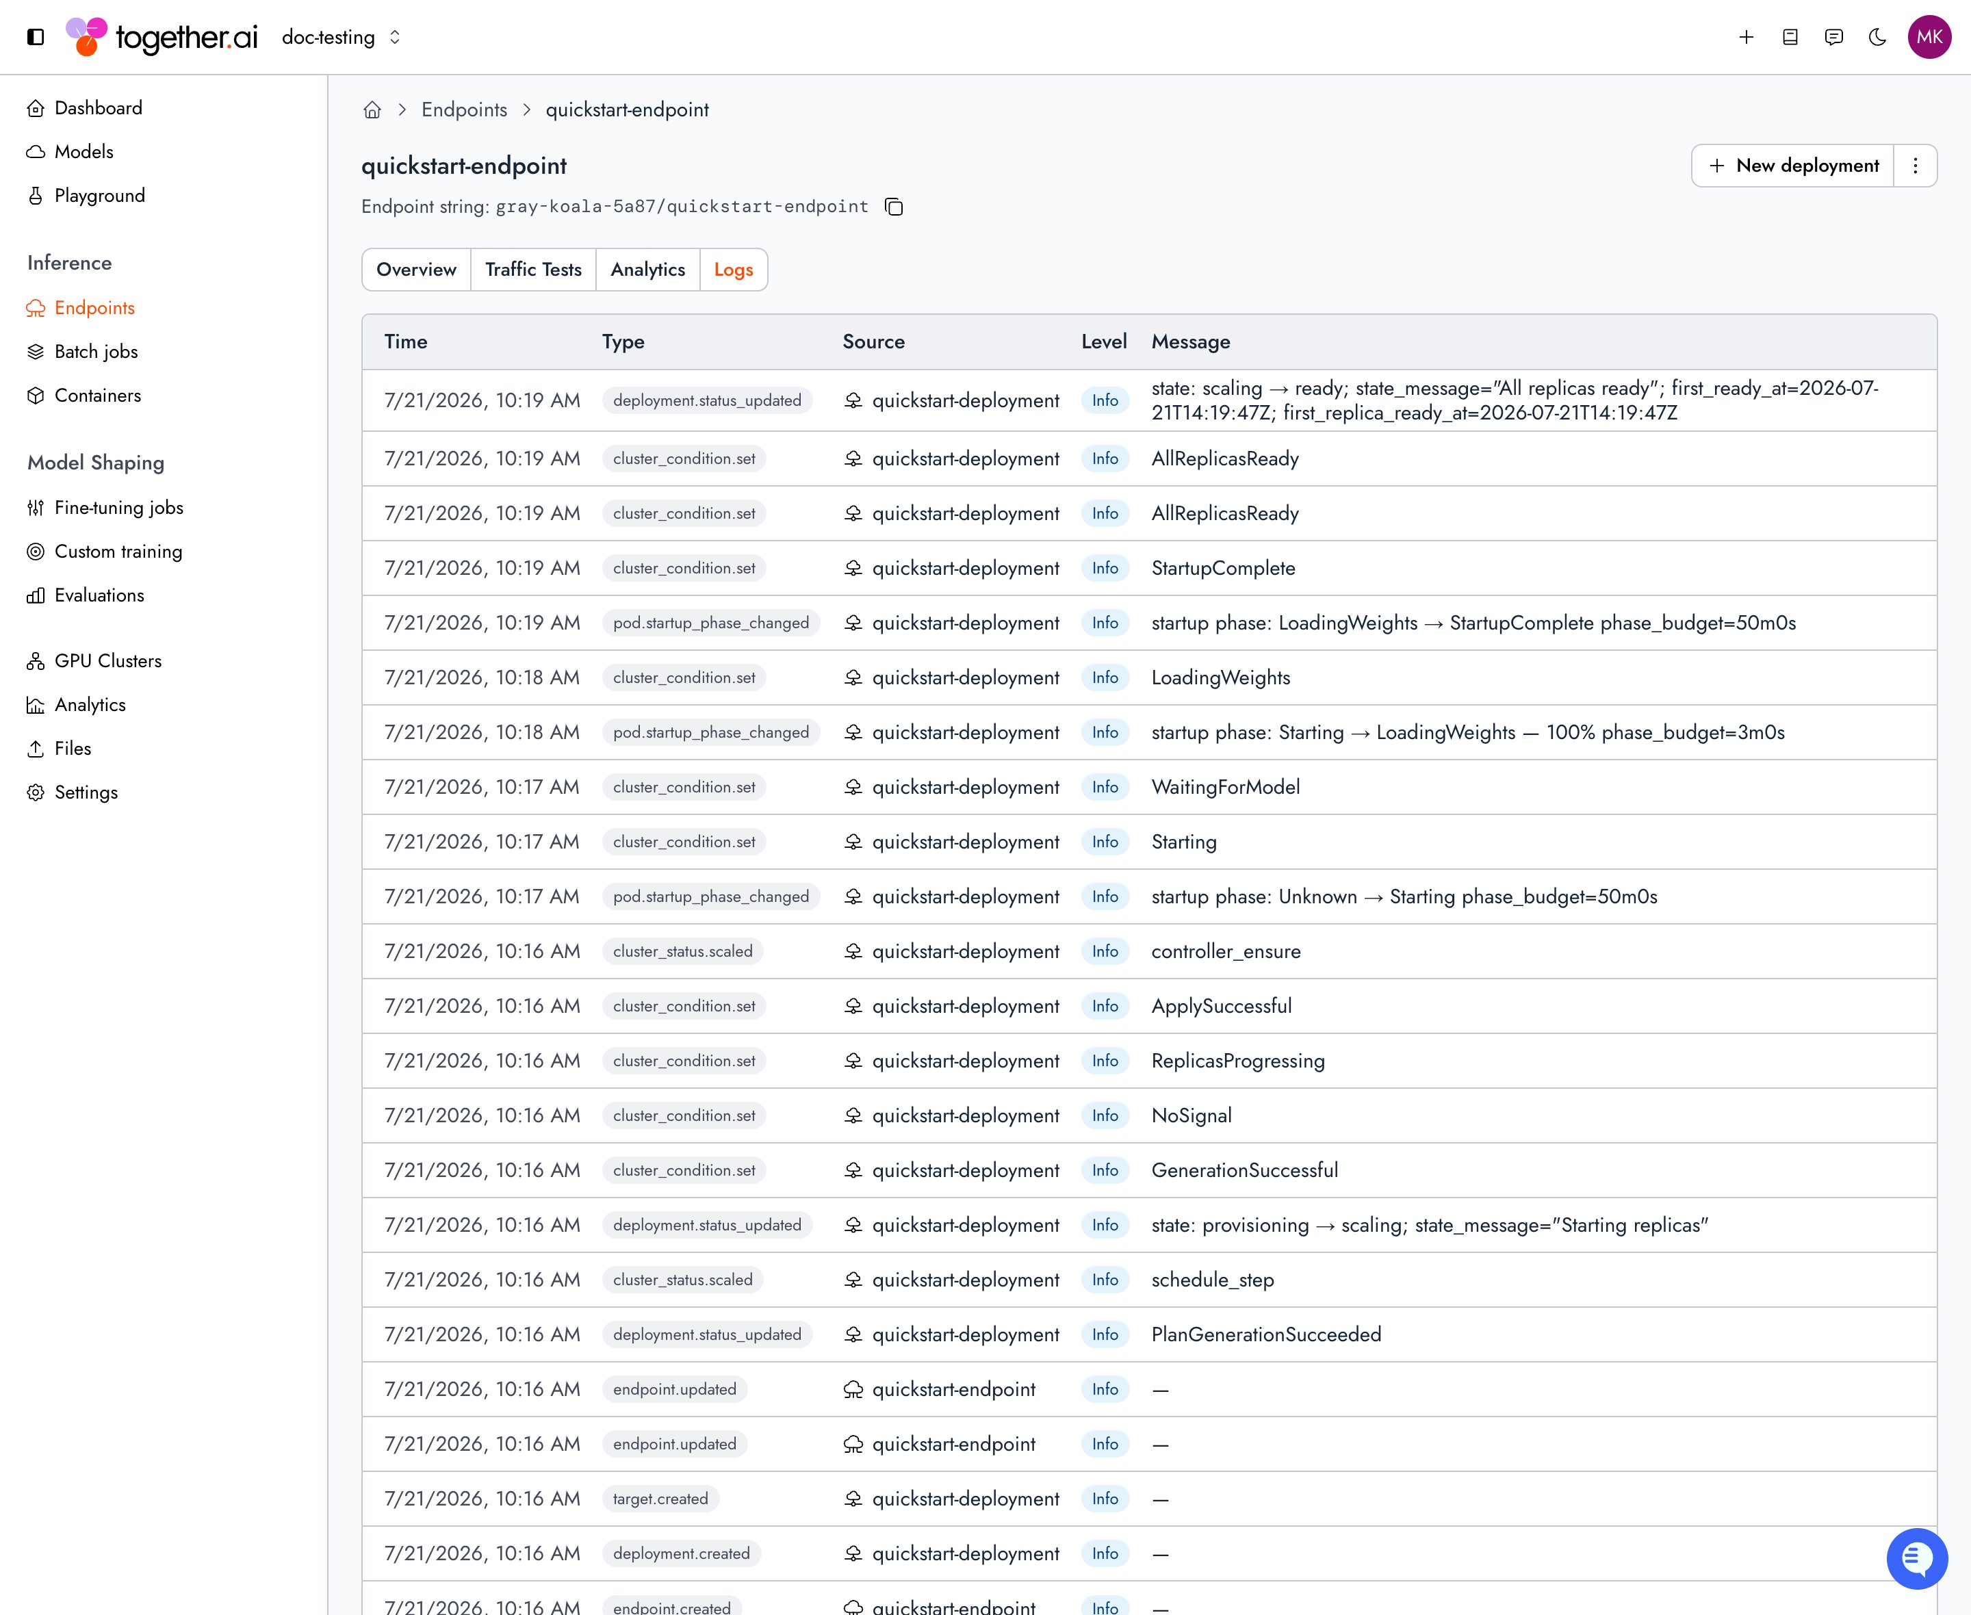Click the NoSignal message
The image size is (1971, 1615).
point(1191,1115)
